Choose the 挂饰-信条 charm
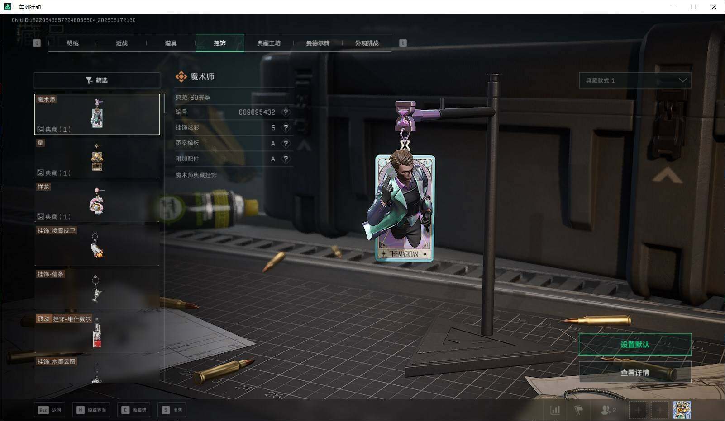The height and width of the screenshot is (421, 725). 97,289
